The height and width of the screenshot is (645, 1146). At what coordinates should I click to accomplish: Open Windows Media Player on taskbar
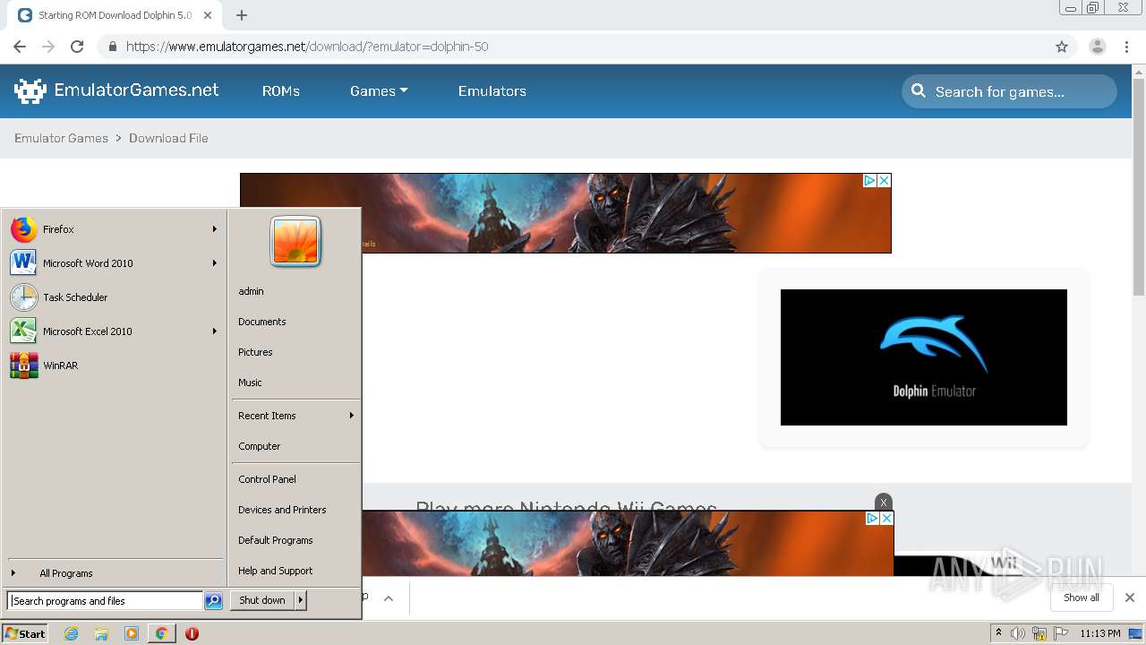tap(132, 633)
